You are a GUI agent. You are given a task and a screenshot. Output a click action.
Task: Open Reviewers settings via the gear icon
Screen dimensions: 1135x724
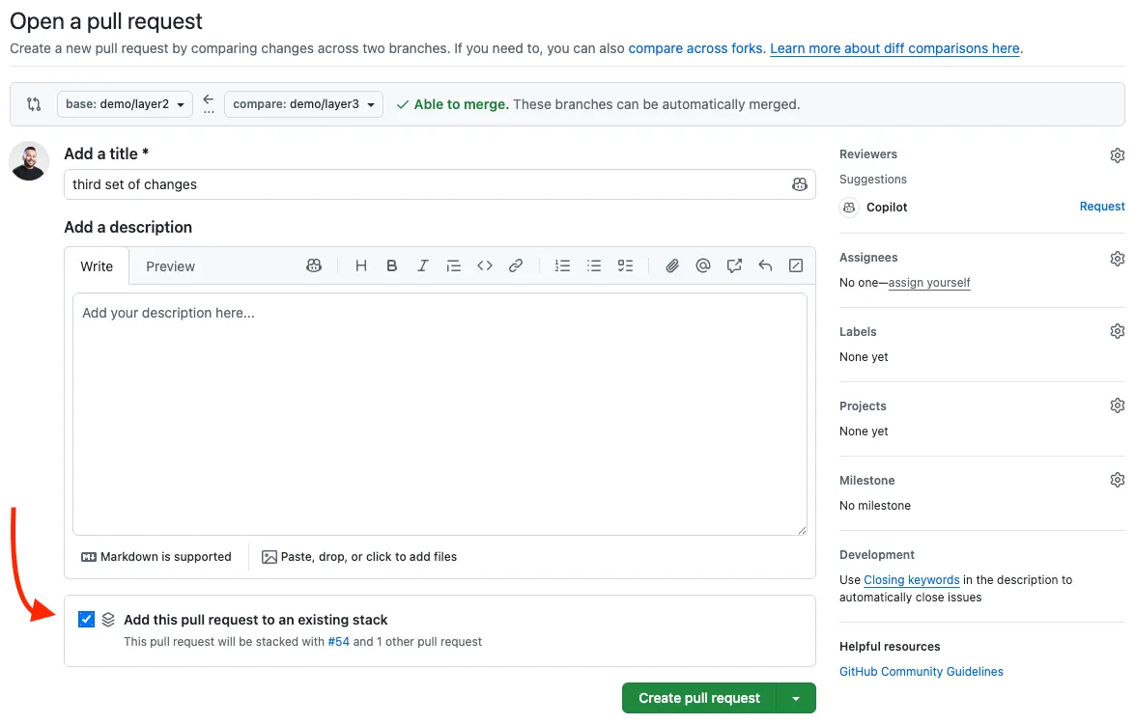pyautogui.click(x=1117, y=154)
